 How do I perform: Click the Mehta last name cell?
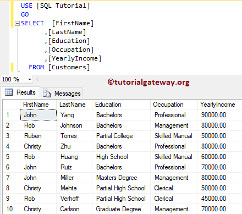pyautogui.click(x=74, y=188)
